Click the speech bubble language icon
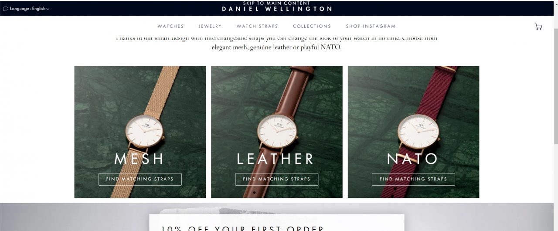558x231 pixels. [6, 9]
